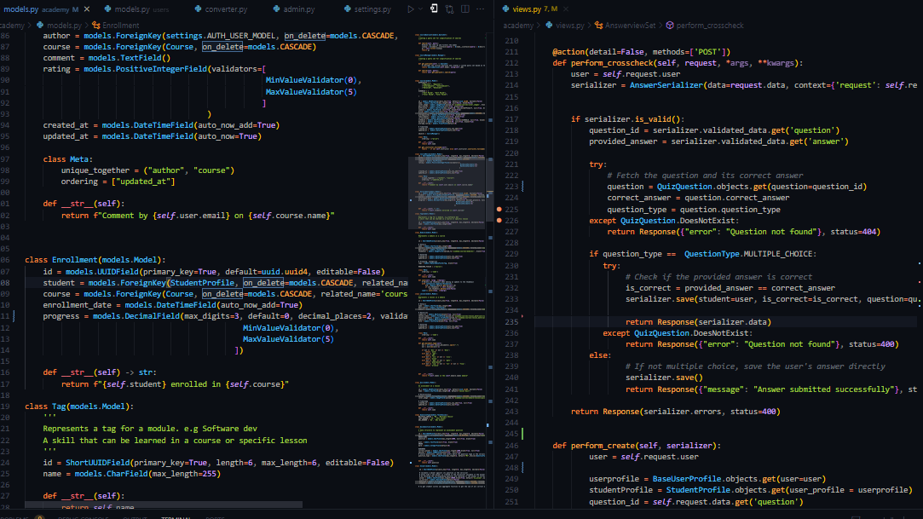Expand the views.py breadcrumb in the right editor
Viewport: 923px width, 519px height.
pyautogui.click(x=568, y=26)
